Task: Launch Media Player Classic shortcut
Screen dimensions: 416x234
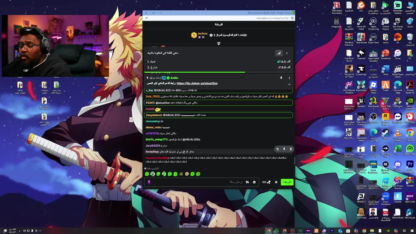Action: [x=397, y=71]
